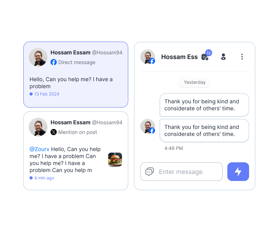Click the Yesterday date separator chip
The width and height of the screenshot is (272, 233).
coord(195,82)
